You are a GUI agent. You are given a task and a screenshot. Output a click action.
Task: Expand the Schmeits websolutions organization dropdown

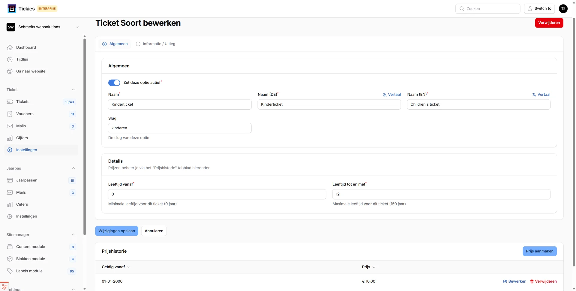77,27
